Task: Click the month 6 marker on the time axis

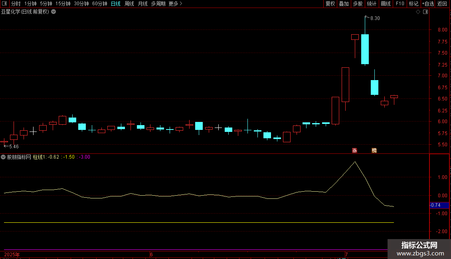Action: coord(151,254)
